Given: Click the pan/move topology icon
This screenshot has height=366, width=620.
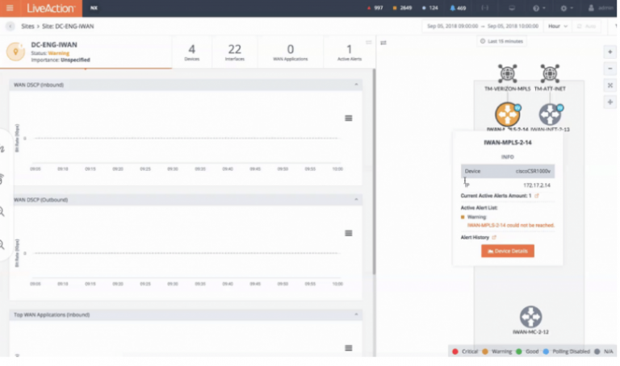Looking at the screenshot, I should click(610, 102).
